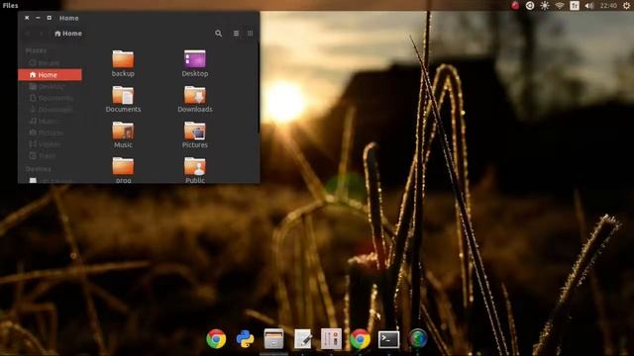Minimize the Home Files window
The image size is (634, 356).
tap(38, 18)
